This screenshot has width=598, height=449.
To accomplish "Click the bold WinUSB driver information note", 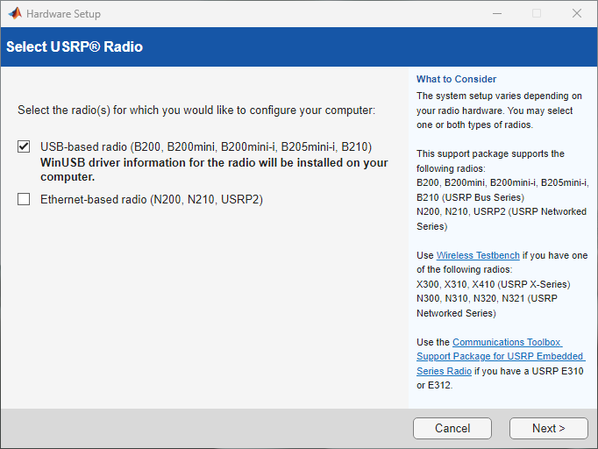I will pyautogui.click(x=214, y=169).
